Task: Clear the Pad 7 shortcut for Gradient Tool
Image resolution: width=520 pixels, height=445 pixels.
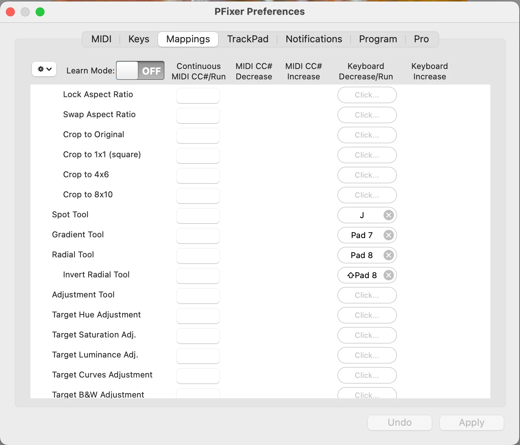Action: pyautogui.click(x=388, y=235)
